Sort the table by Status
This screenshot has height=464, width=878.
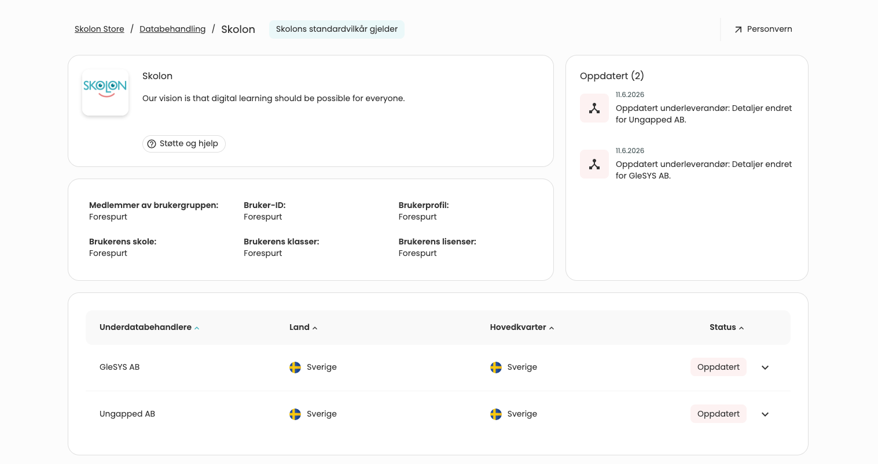tap(726, 327)
